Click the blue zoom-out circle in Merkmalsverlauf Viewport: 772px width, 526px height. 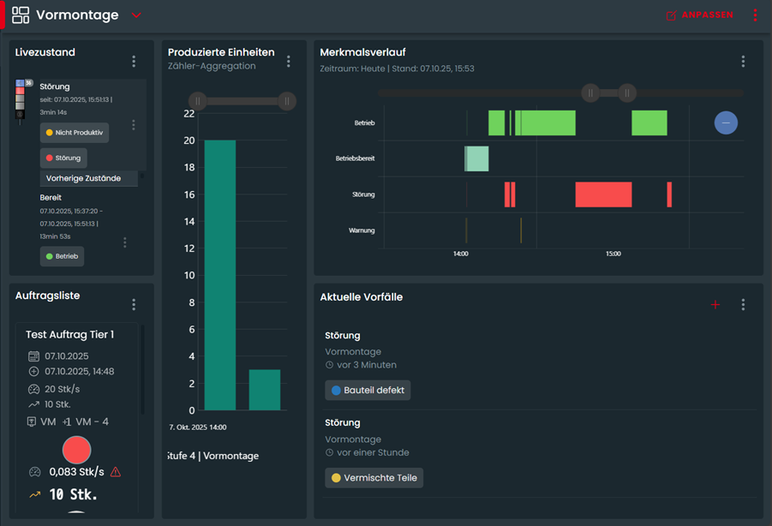[x=726, y=123]
